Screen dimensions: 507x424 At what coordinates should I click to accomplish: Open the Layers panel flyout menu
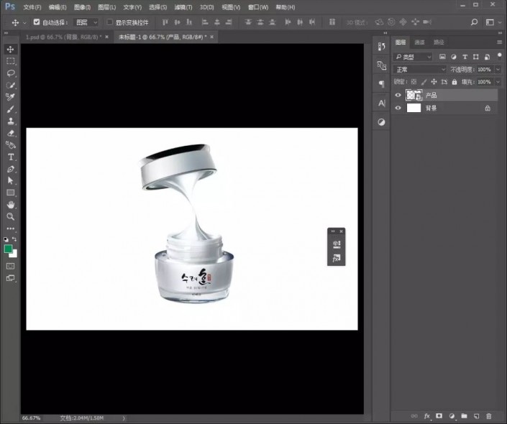click(499, 42)
